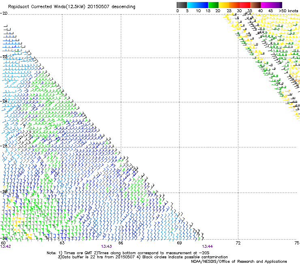Screen dimensions: 300x264
Task: Click the gray 0-5 knots color swatch
Action: pyautogui.click(x=182, y=5)
